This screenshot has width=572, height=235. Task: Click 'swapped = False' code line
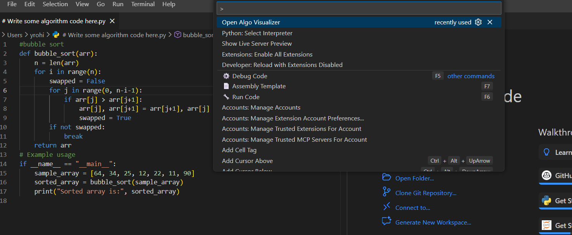(77, 81)
